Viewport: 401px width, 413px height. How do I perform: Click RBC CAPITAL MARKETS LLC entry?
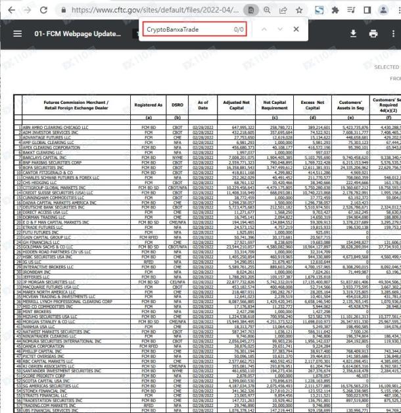47,362
